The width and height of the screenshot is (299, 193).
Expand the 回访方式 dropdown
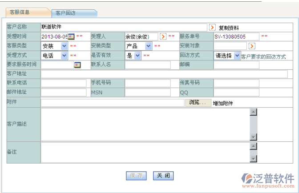[x=237, y=56]
